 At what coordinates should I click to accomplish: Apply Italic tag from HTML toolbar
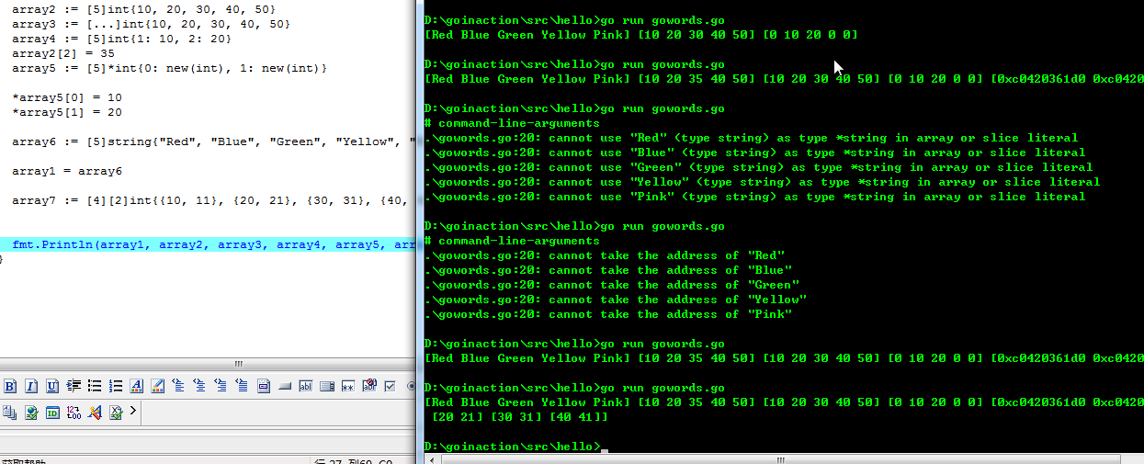coord(31,386)
